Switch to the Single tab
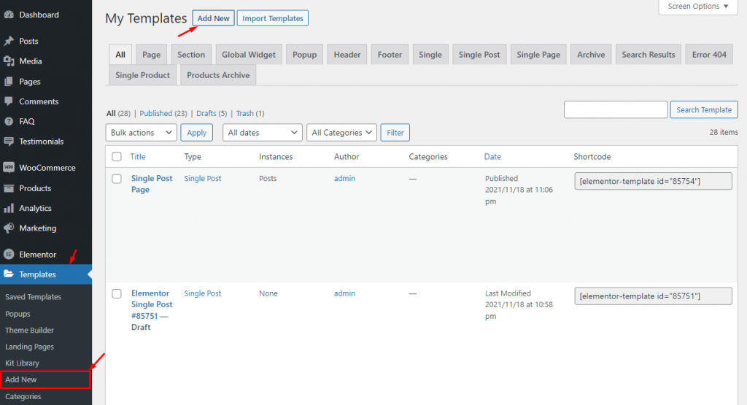Screen dimensions: 747x405 pyautogui.click(x=430, y=55)
